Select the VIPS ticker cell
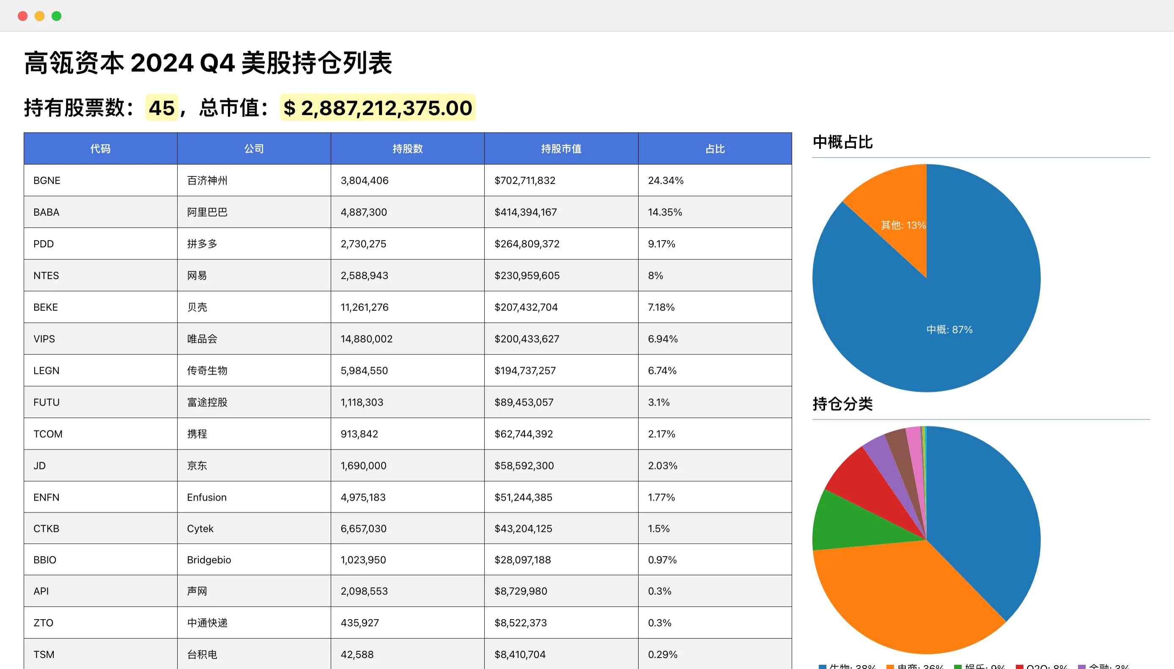1174x669 pixels. [101, 339]
